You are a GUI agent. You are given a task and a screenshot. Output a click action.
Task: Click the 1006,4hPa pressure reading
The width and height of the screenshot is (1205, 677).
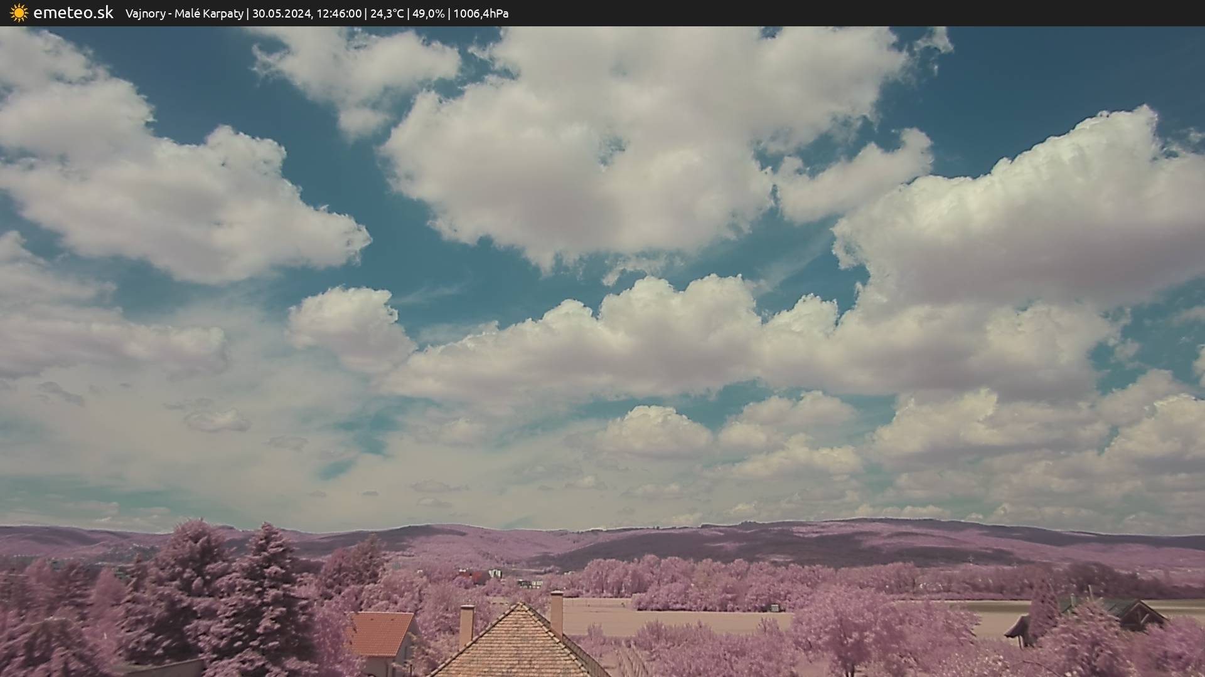pos(480,13)
